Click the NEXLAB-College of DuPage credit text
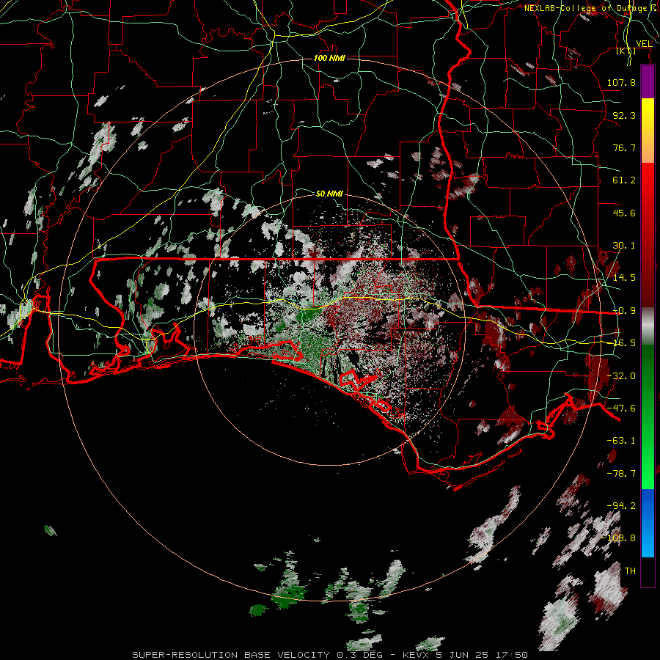The width and height of the screenshot is (660, 660). point(591,8)
